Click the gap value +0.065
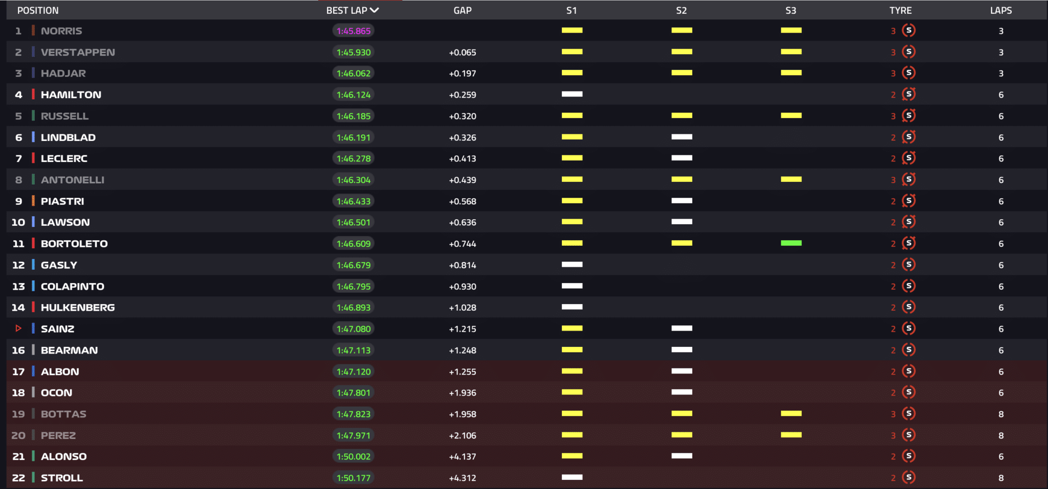1048x489 pixels. click(463, 52)
